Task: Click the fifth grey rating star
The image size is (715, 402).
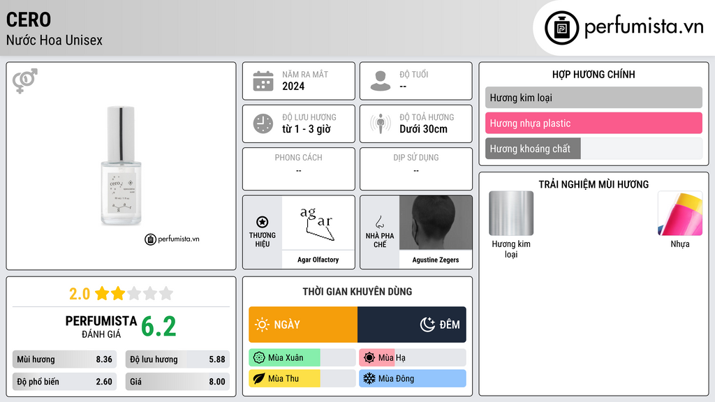Action: 166,293
